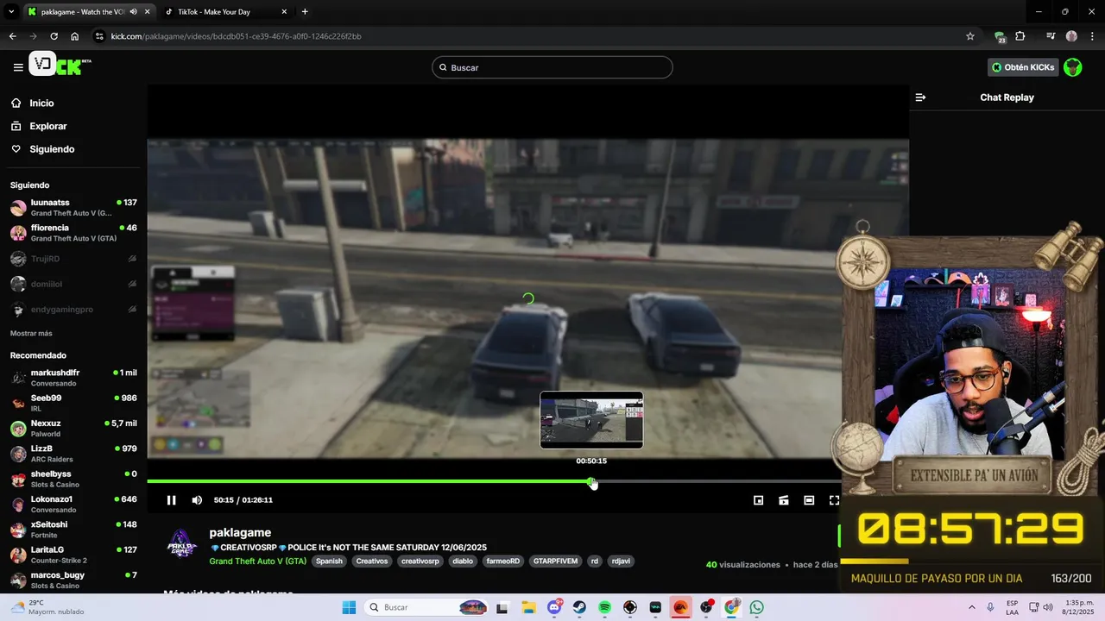Click the address bar URL

point(237,36)
